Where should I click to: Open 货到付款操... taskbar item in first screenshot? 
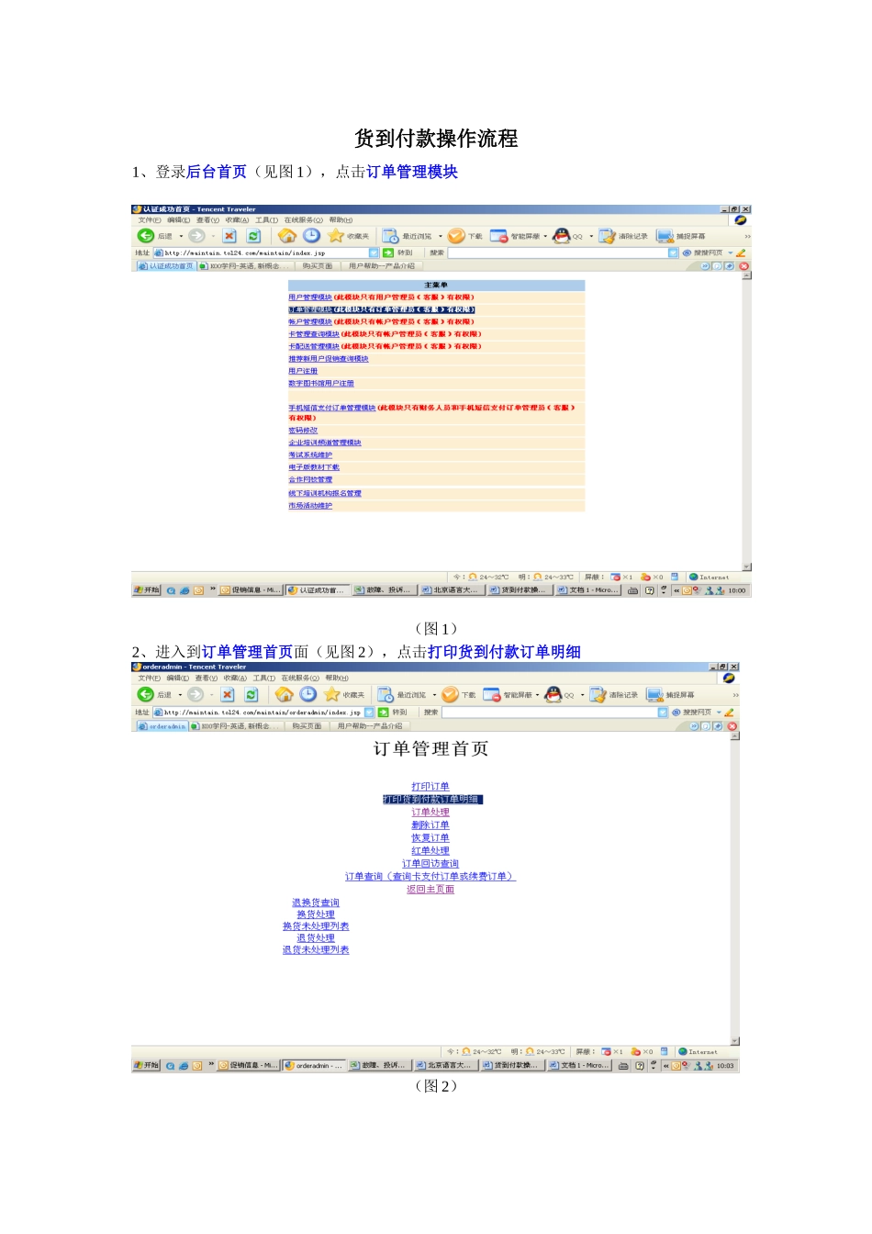519,590
